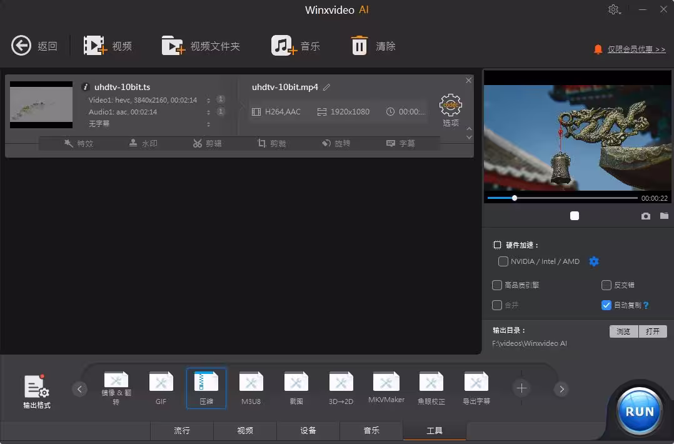Select the 导出字幕 export subtitle tool
674x444 pixels.
point(476,388)
